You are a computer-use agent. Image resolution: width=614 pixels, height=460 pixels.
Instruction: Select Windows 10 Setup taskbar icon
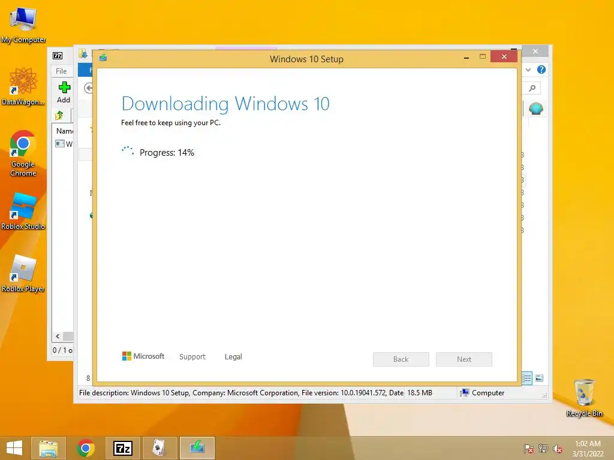click(x=197, y=448)
